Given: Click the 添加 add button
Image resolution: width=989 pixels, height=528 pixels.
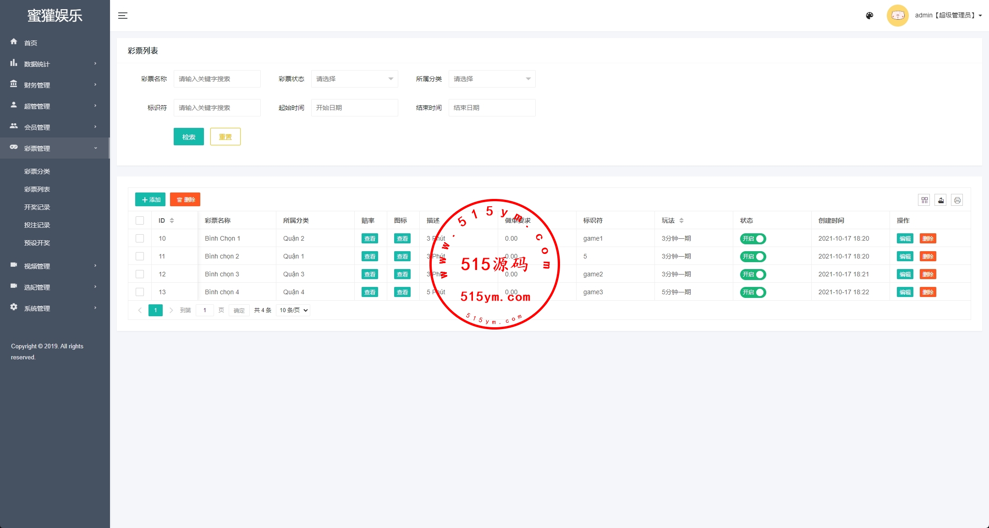Looking at the screenshot, I should tap(150, 200).
